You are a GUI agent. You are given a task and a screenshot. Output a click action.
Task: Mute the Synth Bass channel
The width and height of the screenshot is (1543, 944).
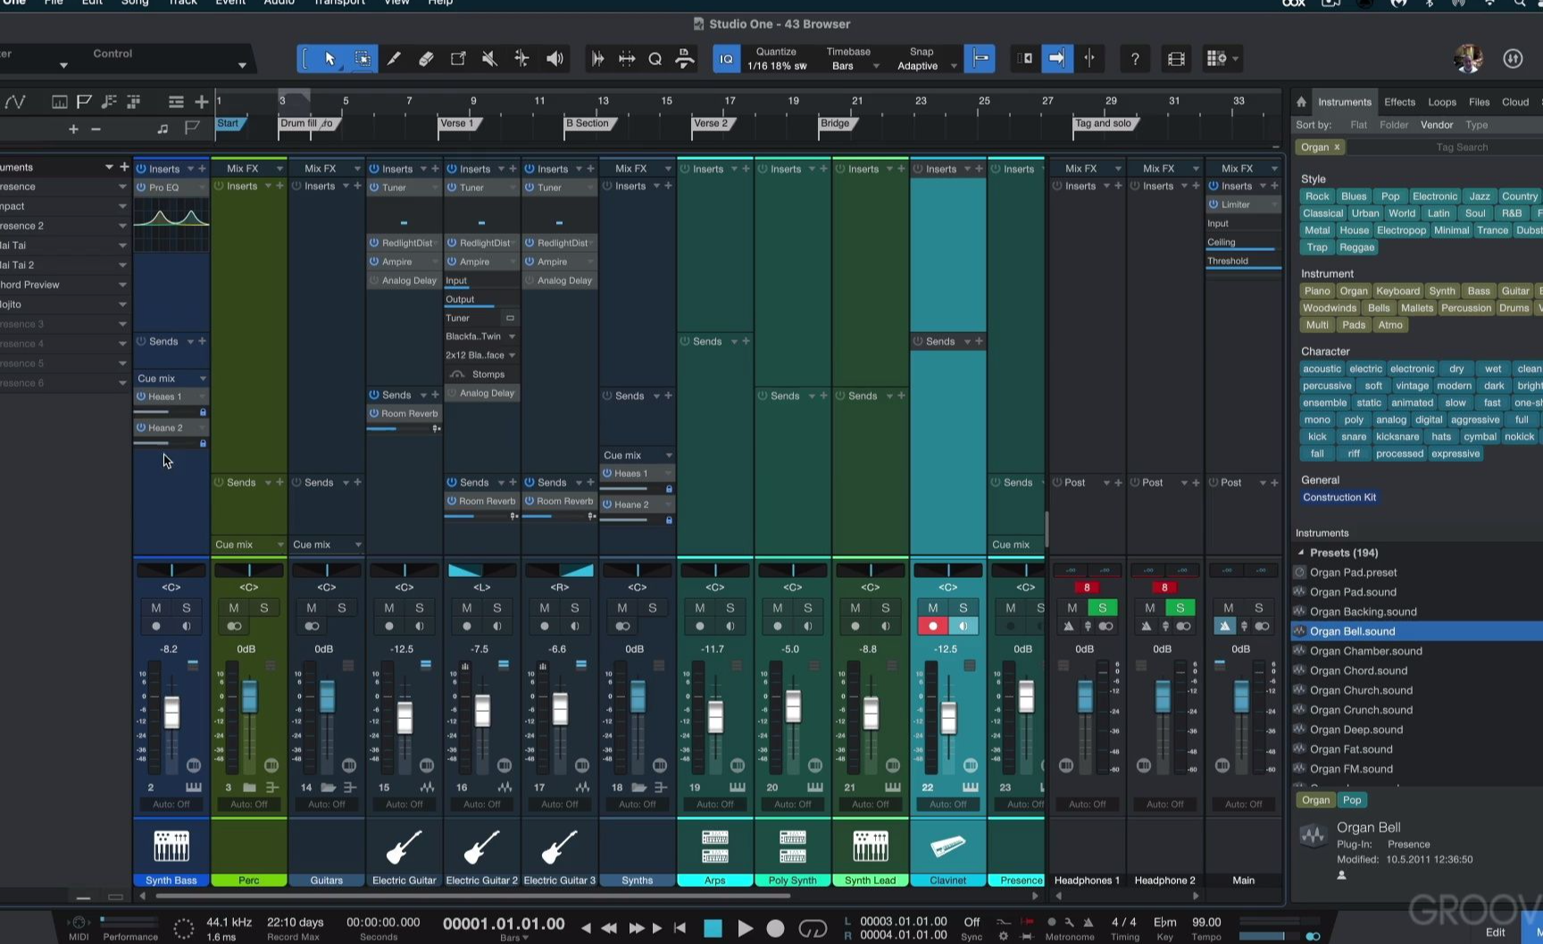pos(157,607)
